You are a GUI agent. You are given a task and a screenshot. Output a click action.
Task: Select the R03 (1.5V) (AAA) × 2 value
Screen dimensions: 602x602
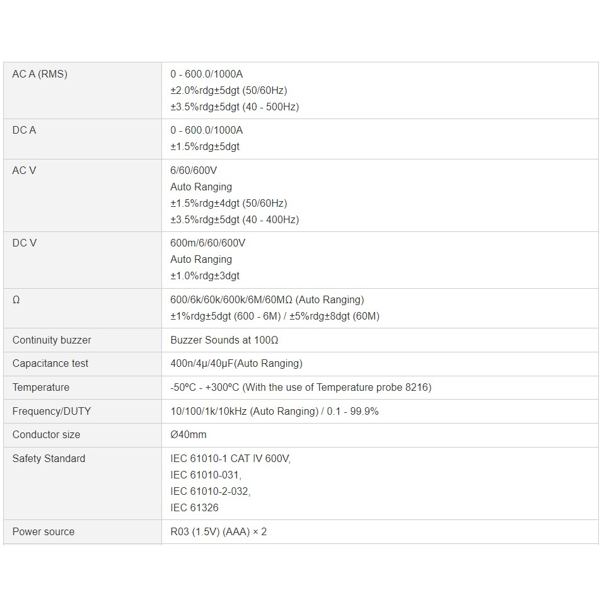tap(219, 532)
